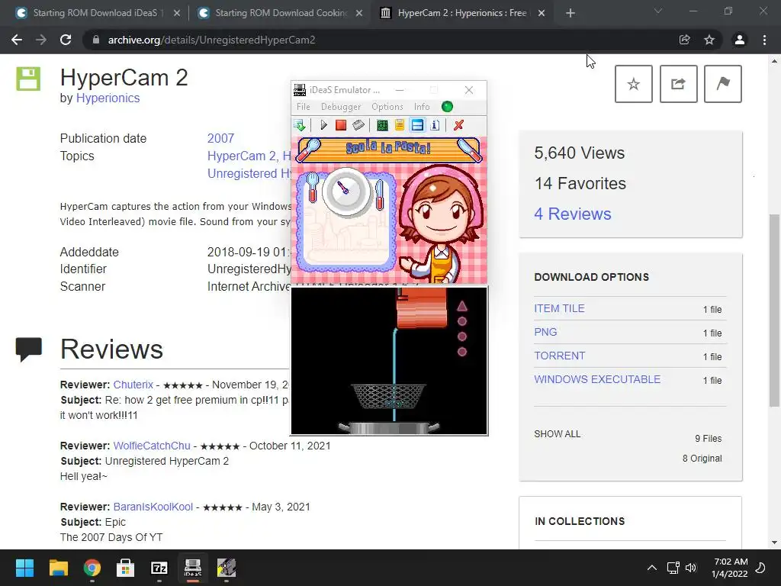The height and width of the screenshot is (586, 781).
Task: Reload the archive.org page
Action: point(66,40)
